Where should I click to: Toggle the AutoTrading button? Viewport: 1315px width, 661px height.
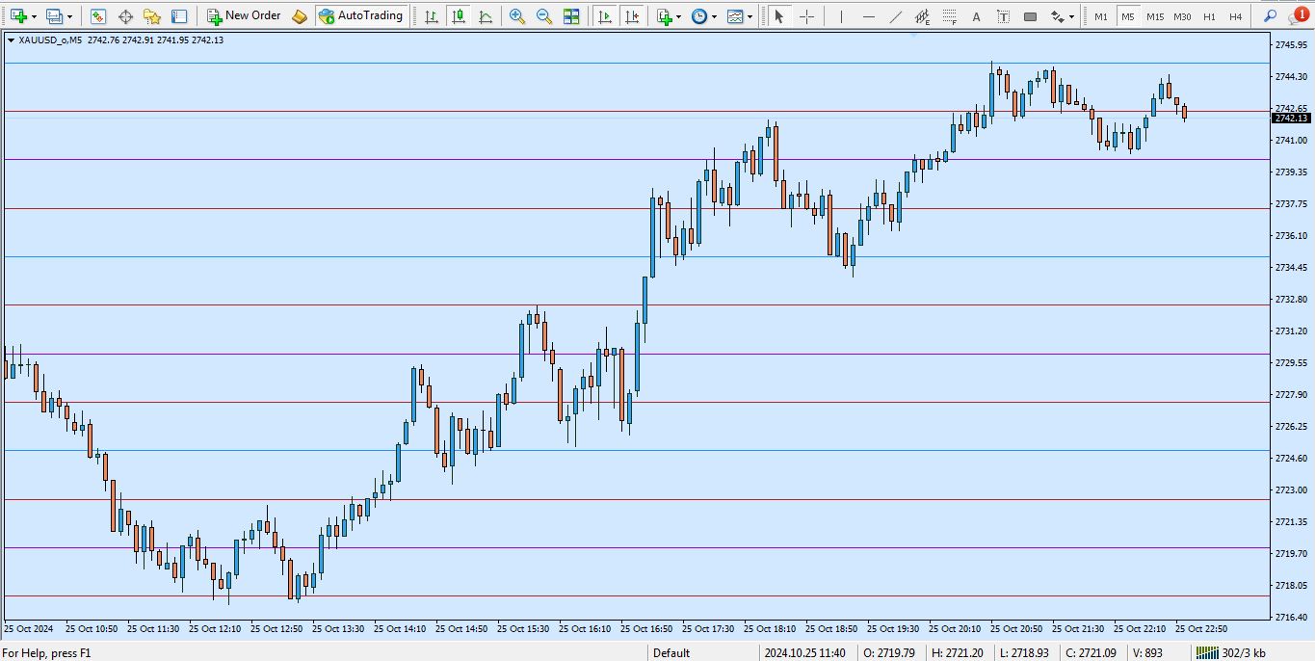[360, 16]
